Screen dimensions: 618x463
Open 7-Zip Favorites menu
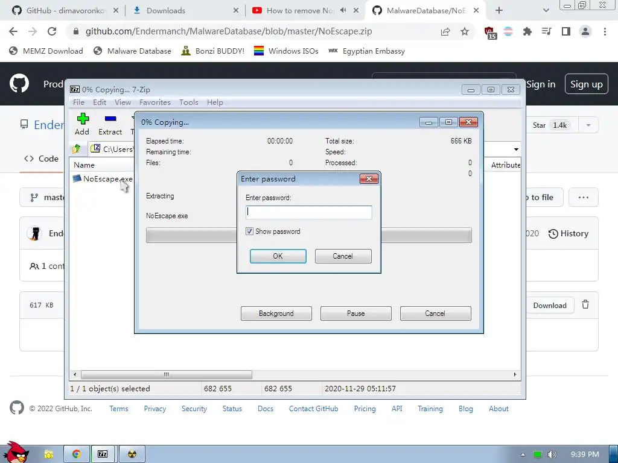[155, 102]
